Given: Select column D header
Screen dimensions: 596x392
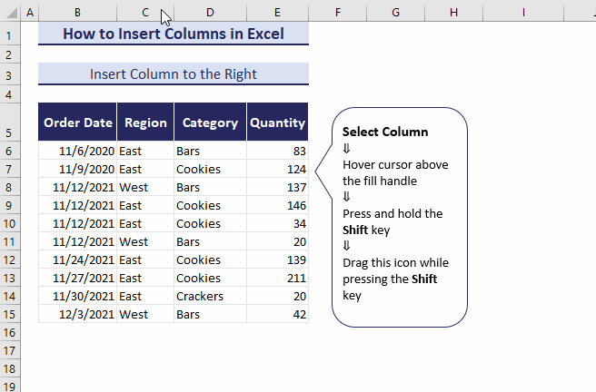Looking at the screenshot, I should click(210, 13).
